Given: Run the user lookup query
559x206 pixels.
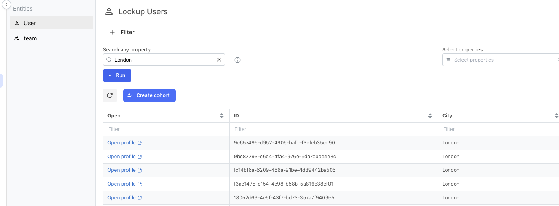Looking at the screenshot, I should pos(117,75).
